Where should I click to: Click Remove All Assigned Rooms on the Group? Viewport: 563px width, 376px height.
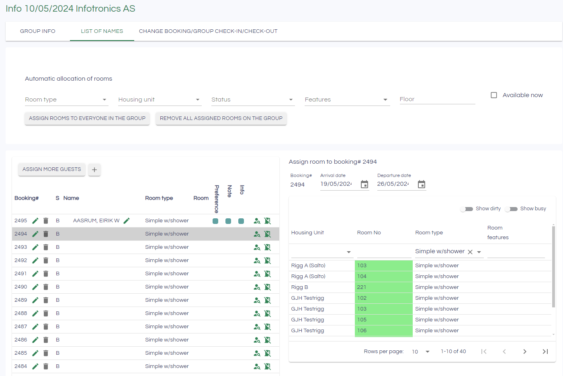[221, 118]
